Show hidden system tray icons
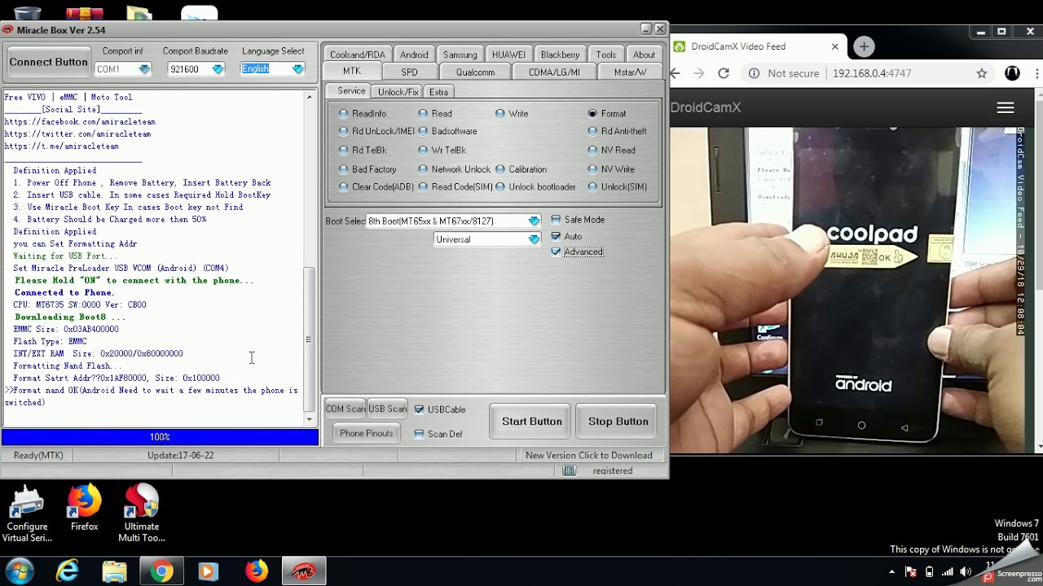1043x586 pixels. pyautogui.click(x=892, y=571)
